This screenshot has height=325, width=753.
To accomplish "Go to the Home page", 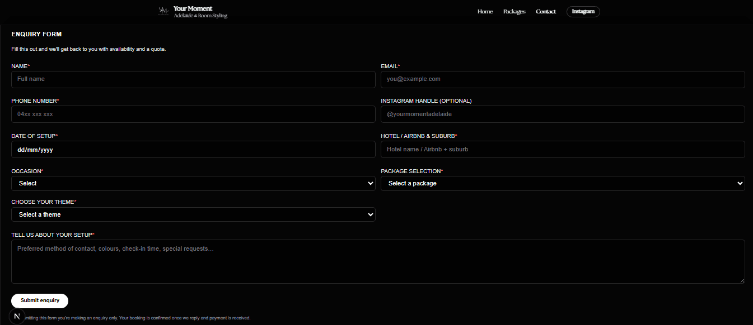I will [485, 11].
